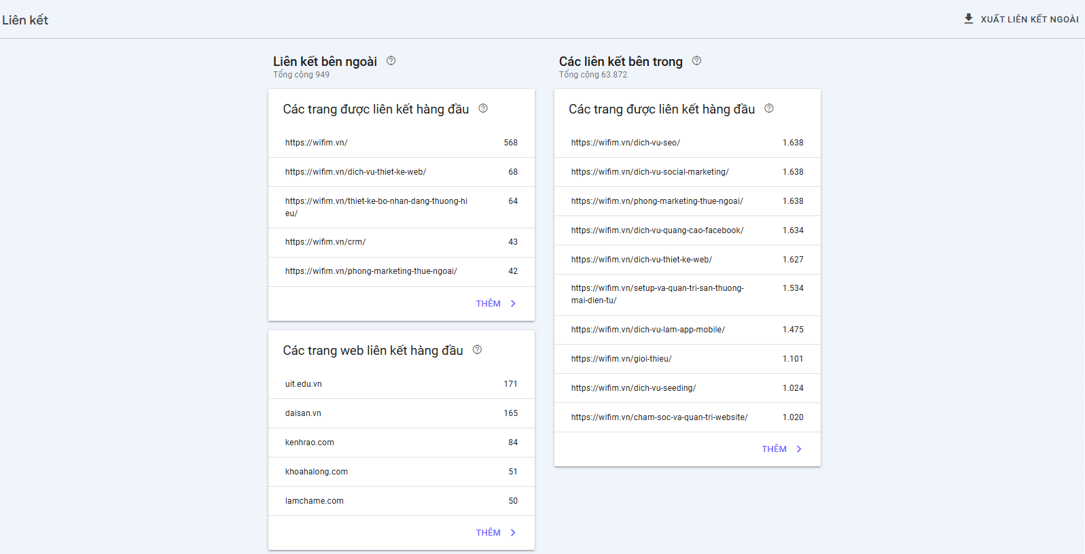Viewport: 1085px width, 554px height.
Task: Click the 1.534 count value
Action: (x=793, y=288)
